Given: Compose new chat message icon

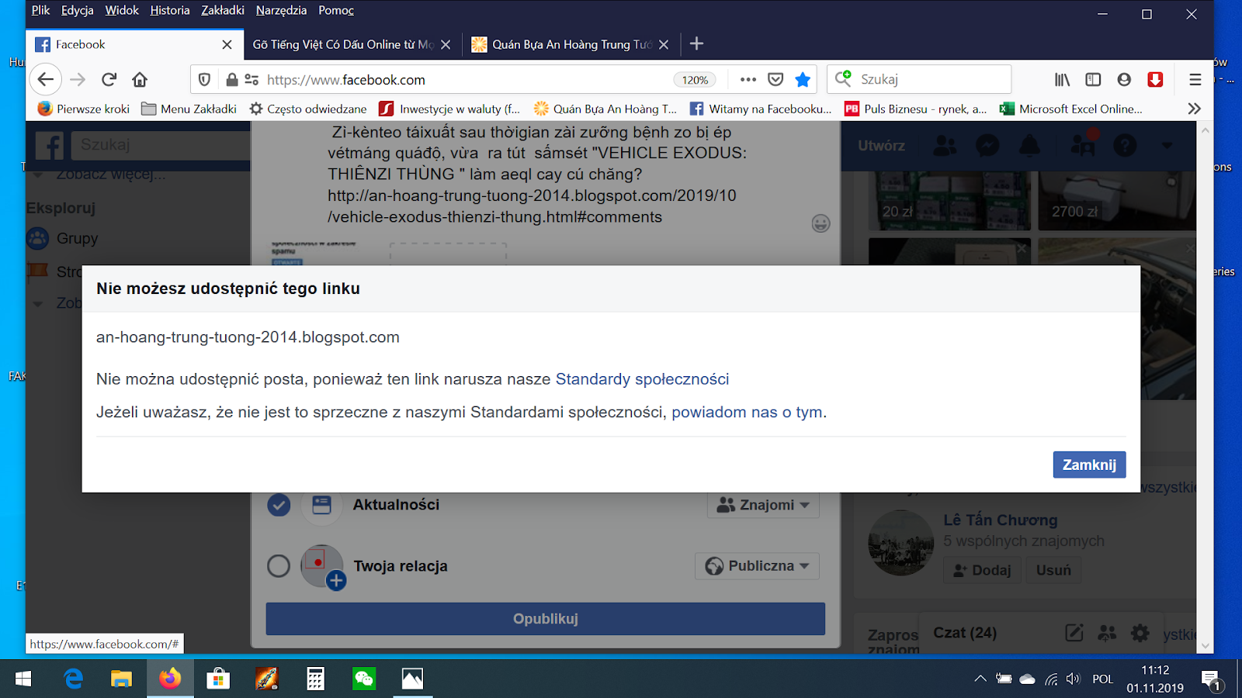Looking at the screenshot, I should click(1074, 633).
